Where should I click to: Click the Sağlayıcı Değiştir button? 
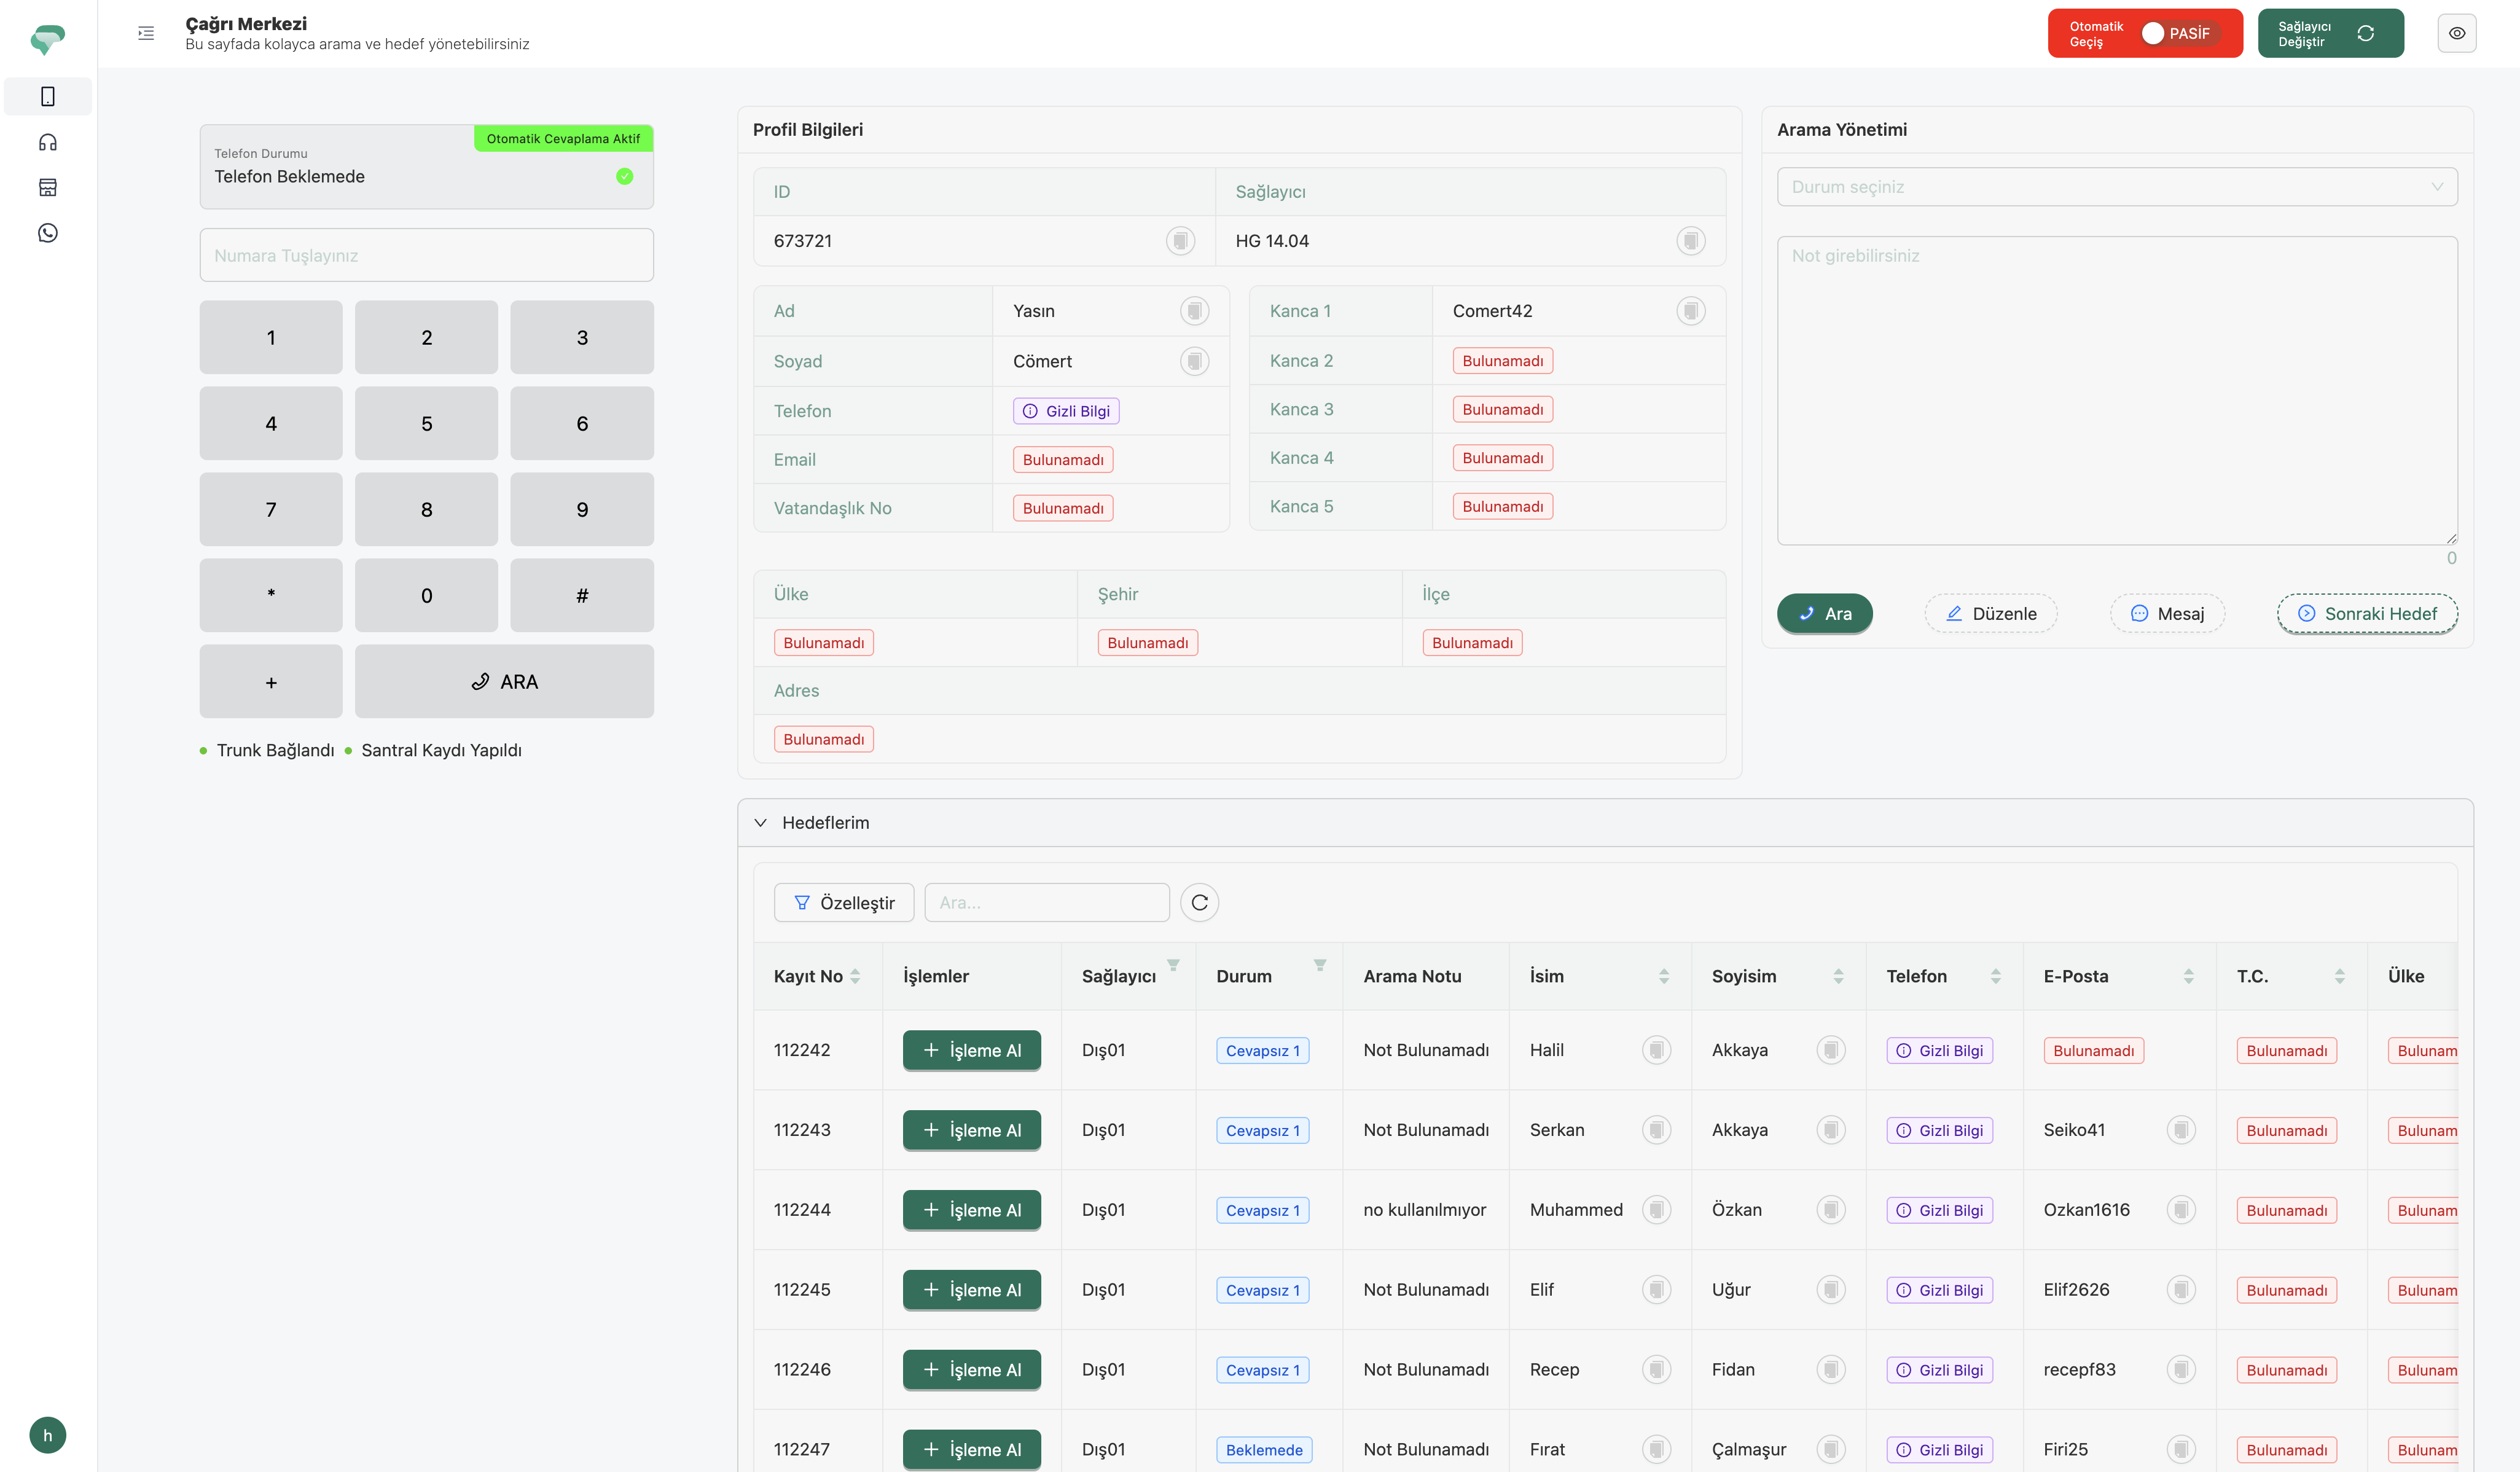2330,33
